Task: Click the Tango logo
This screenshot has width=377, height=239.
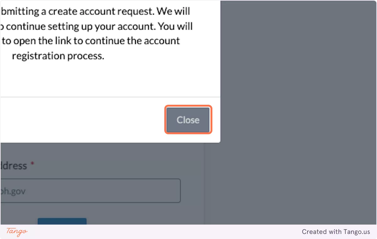Action: click(x=17, y=232)
